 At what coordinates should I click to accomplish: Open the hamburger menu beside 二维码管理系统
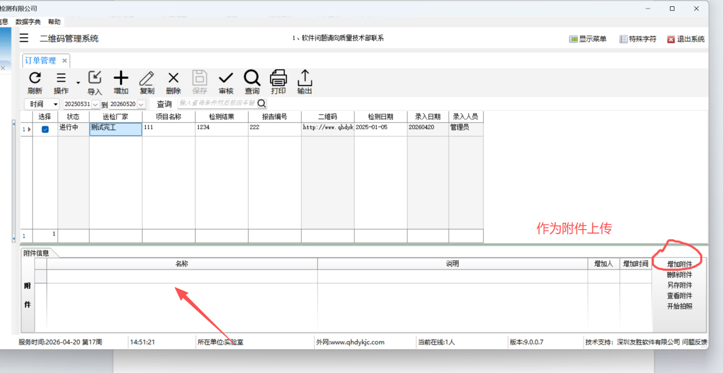(x=24, y=38)
